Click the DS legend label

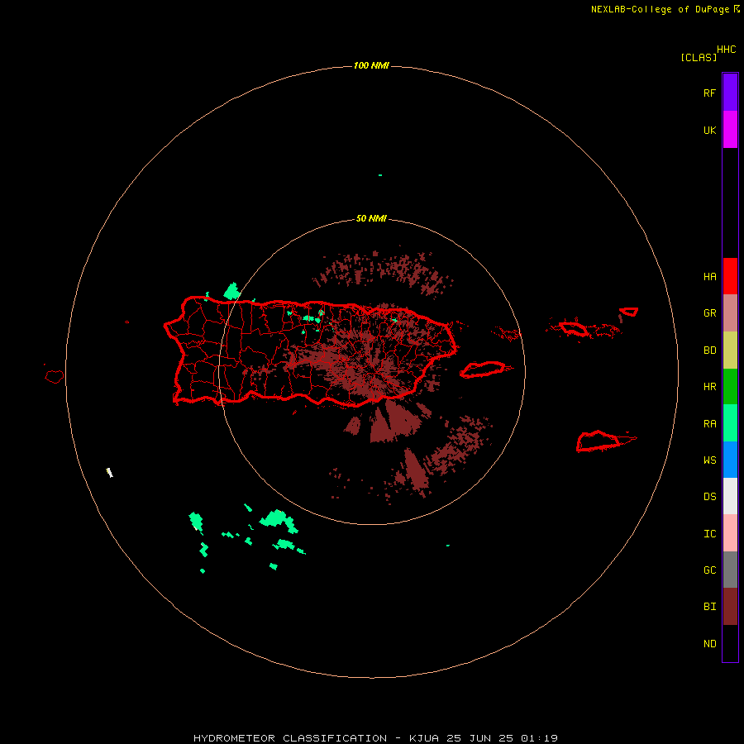coord(709,497)
